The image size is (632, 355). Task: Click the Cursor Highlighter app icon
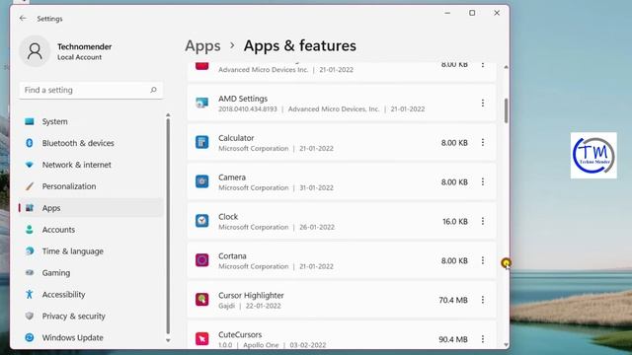(x=201, y=300)
